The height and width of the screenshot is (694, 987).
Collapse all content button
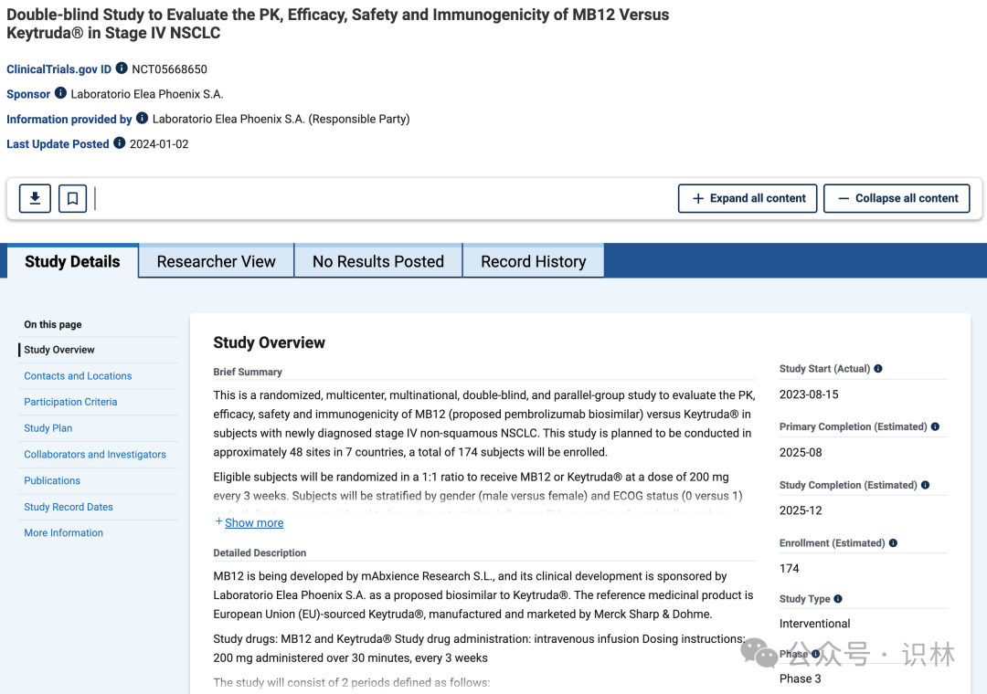pos(897,198)
